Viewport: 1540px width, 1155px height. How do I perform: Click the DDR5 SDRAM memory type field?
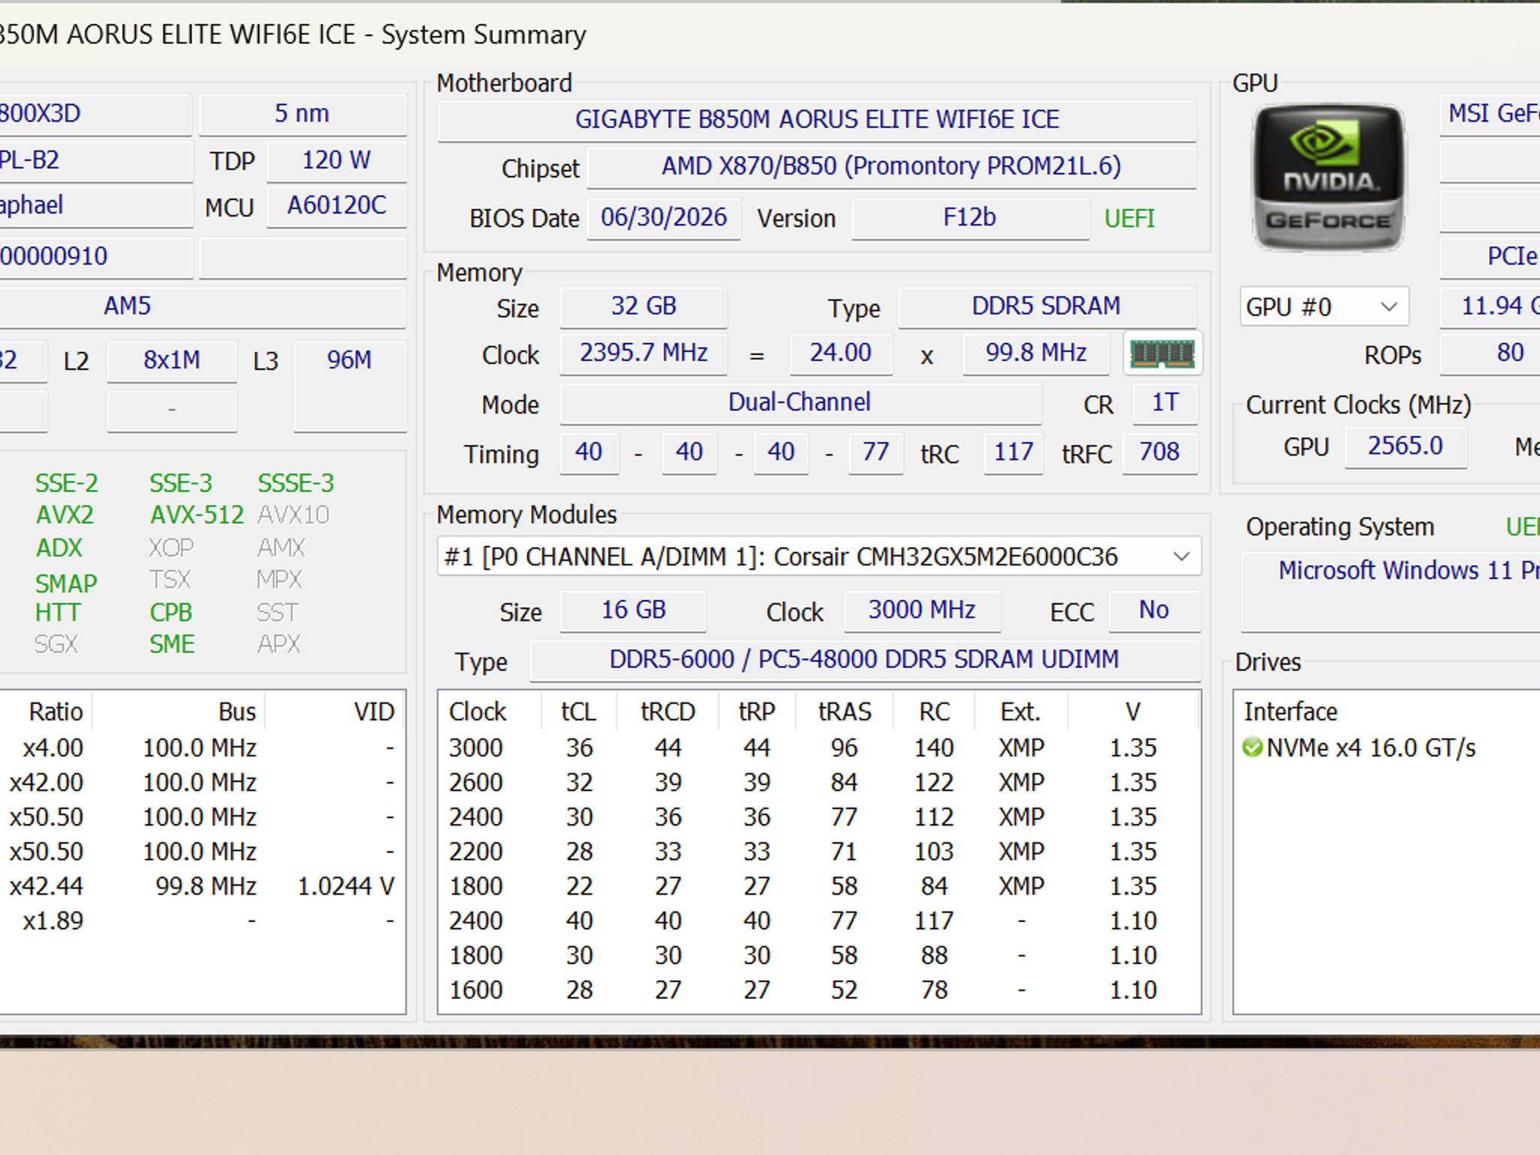1046,307
